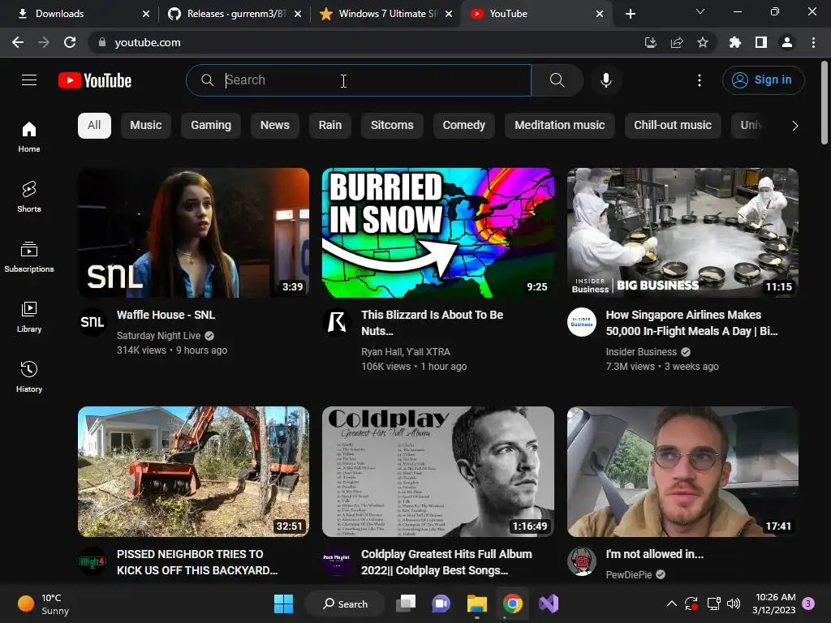This screenshot has width=831, height=623.
Task: Open Shorts from the sidebar
Action: pos(29,196)
